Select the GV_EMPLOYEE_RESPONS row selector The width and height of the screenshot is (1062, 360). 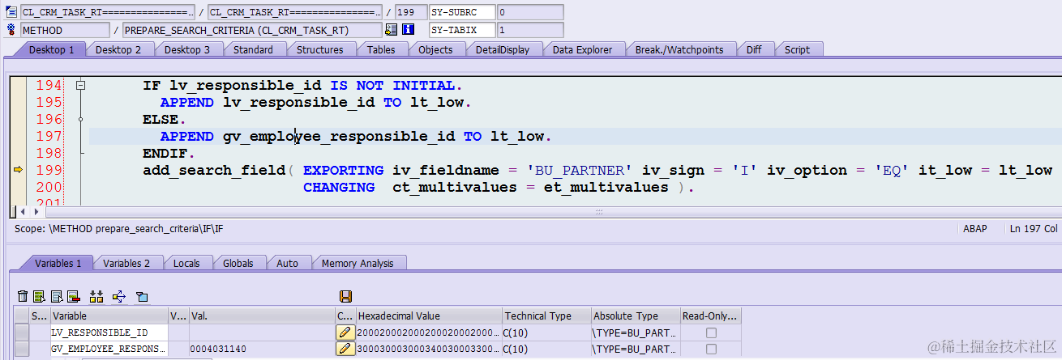pyautogui.click(x=21, y=349)
